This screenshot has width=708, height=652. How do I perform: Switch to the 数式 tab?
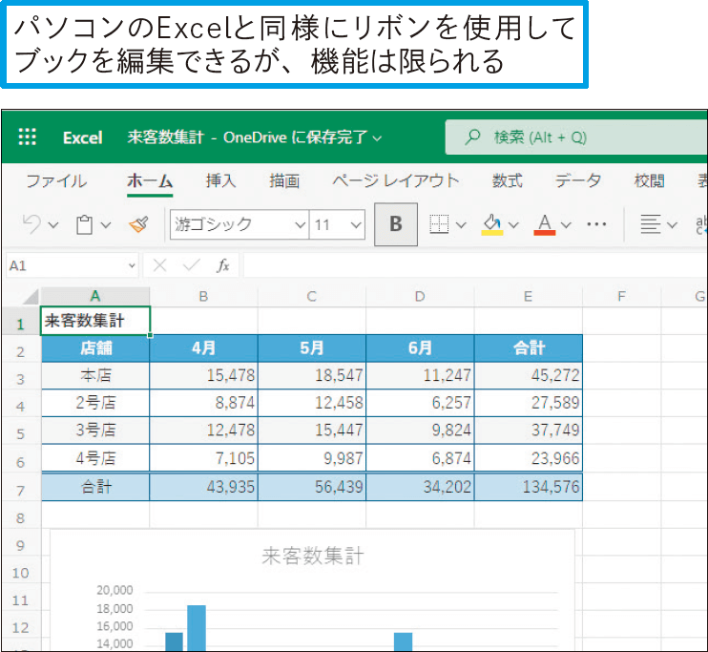[507, 180]
